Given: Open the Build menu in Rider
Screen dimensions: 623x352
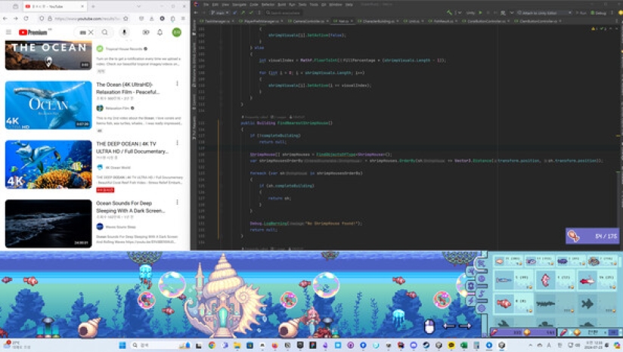Looking at the screenshot, I should point(282,5).
